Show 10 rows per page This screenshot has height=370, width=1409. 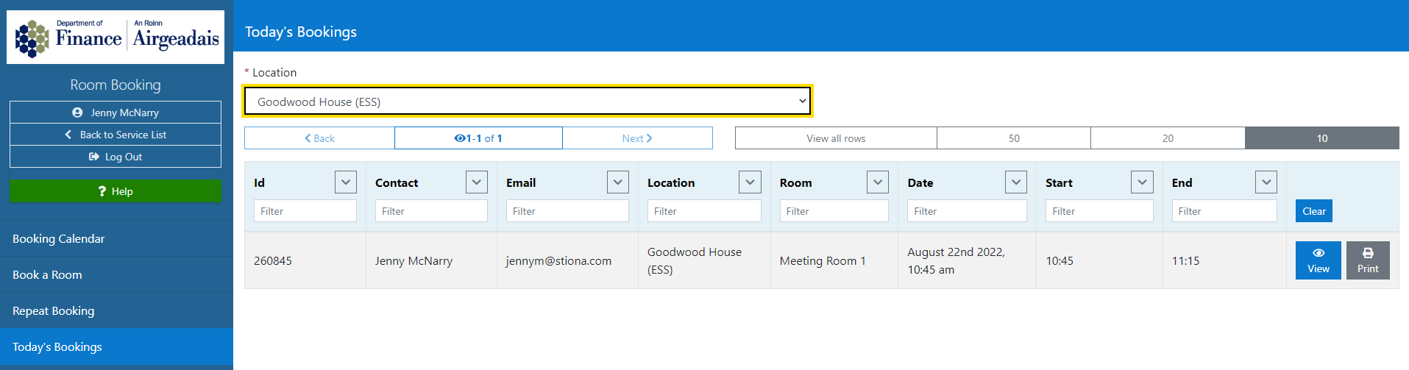tap(1321, 138)
